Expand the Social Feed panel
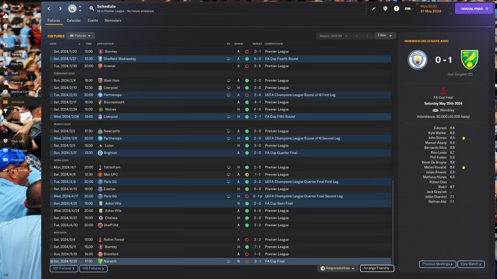497x279 pixels. pos(474,9)
